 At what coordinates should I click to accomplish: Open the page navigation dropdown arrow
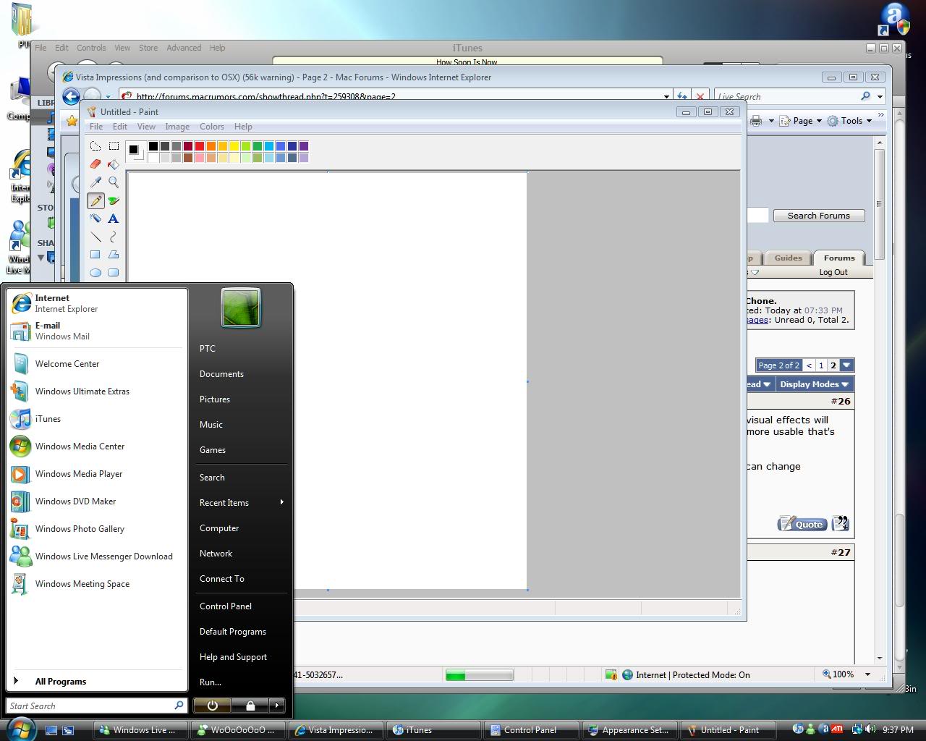[846, 365]
